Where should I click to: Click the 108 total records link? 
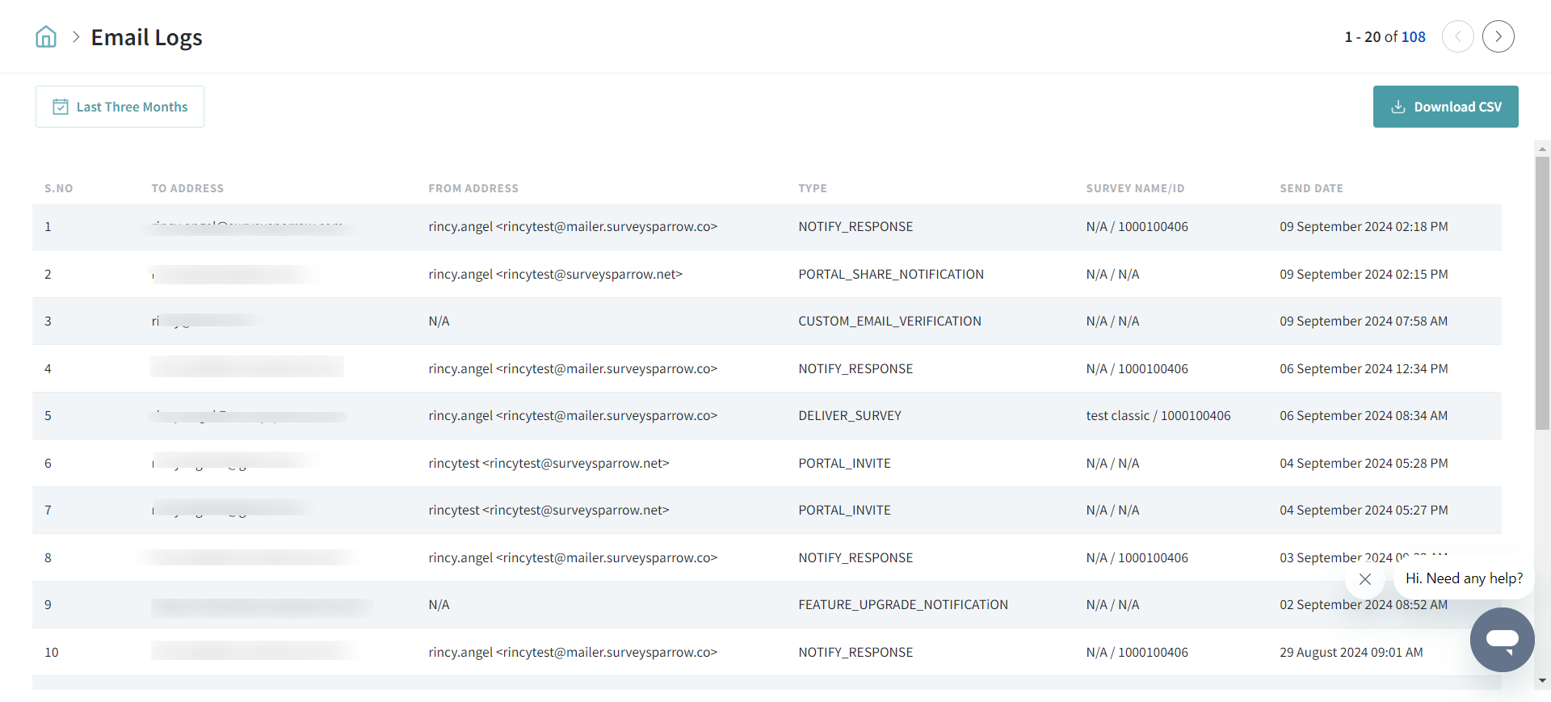tap(1413, 37)
